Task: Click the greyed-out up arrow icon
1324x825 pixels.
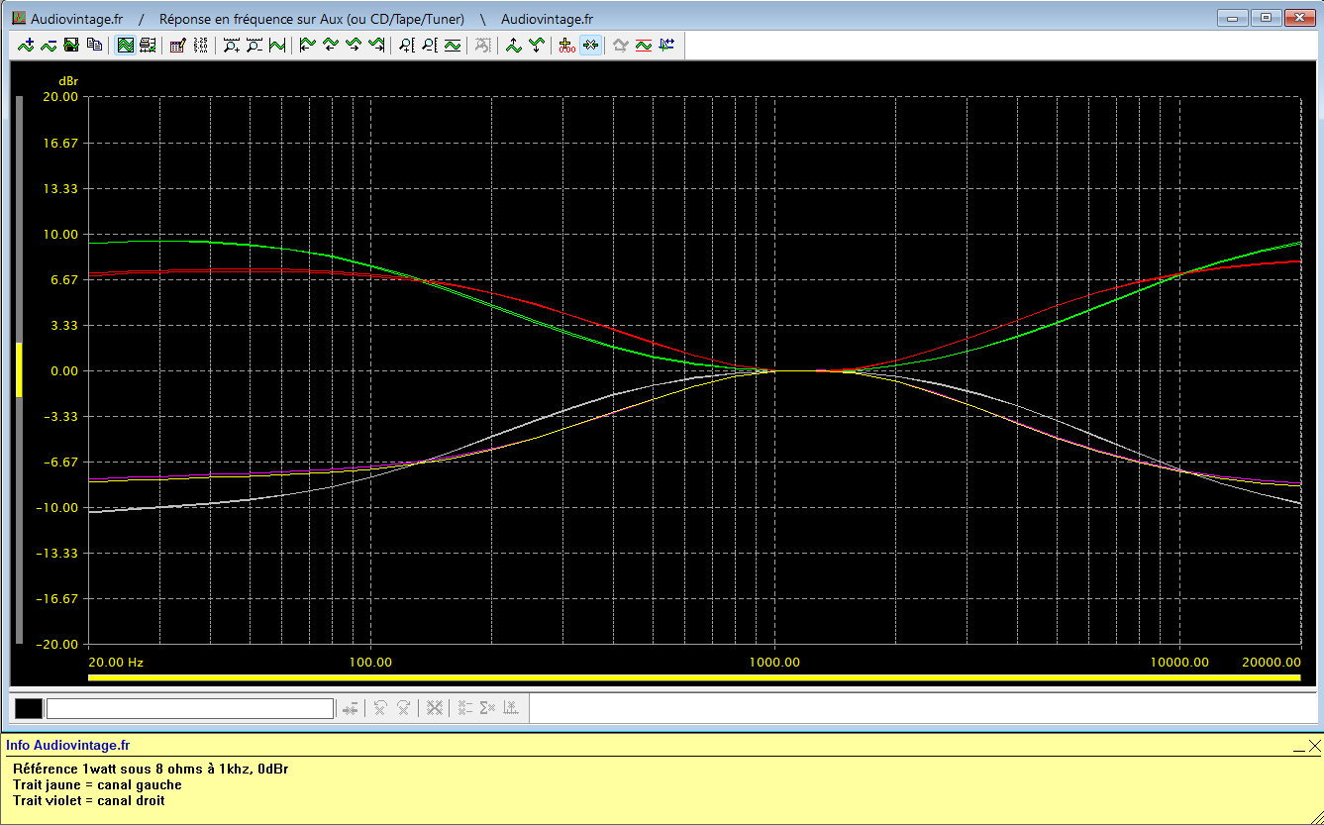Action: (x=621, y=45)
